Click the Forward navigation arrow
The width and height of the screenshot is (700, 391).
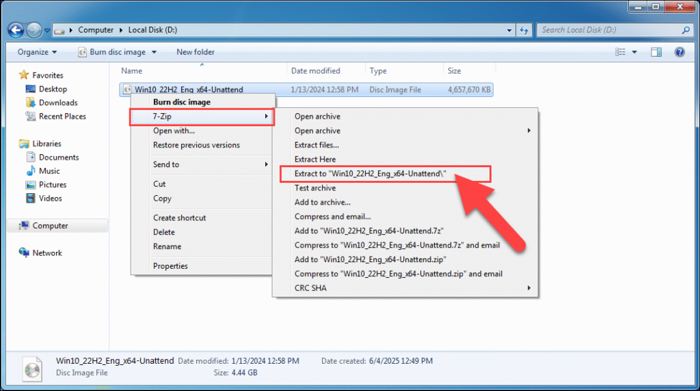click(x=34, y=30)
